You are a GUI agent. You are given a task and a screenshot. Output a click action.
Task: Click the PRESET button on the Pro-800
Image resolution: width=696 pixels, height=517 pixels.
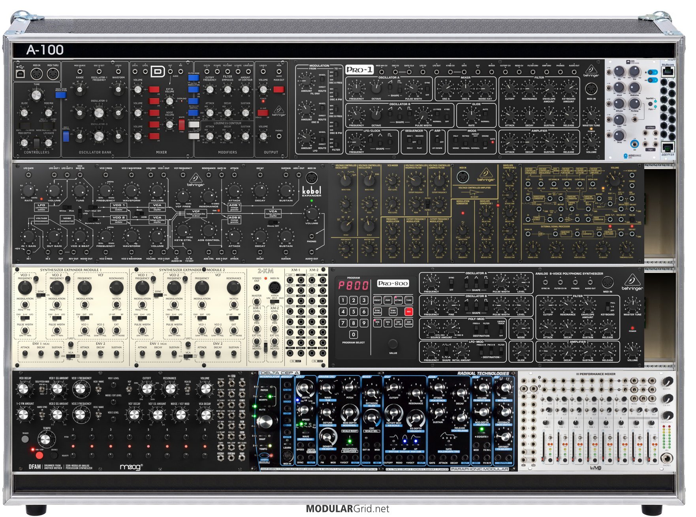(x=377, y=300)
